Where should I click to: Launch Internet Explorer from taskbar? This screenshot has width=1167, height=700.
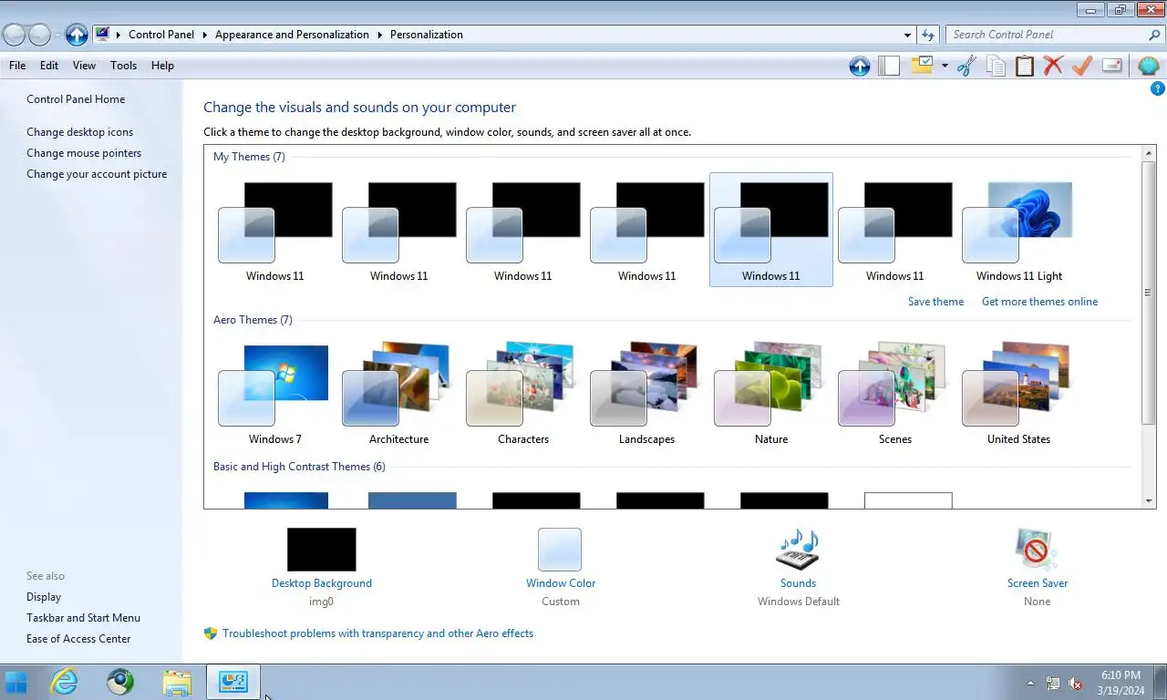[x=64, y=682]
